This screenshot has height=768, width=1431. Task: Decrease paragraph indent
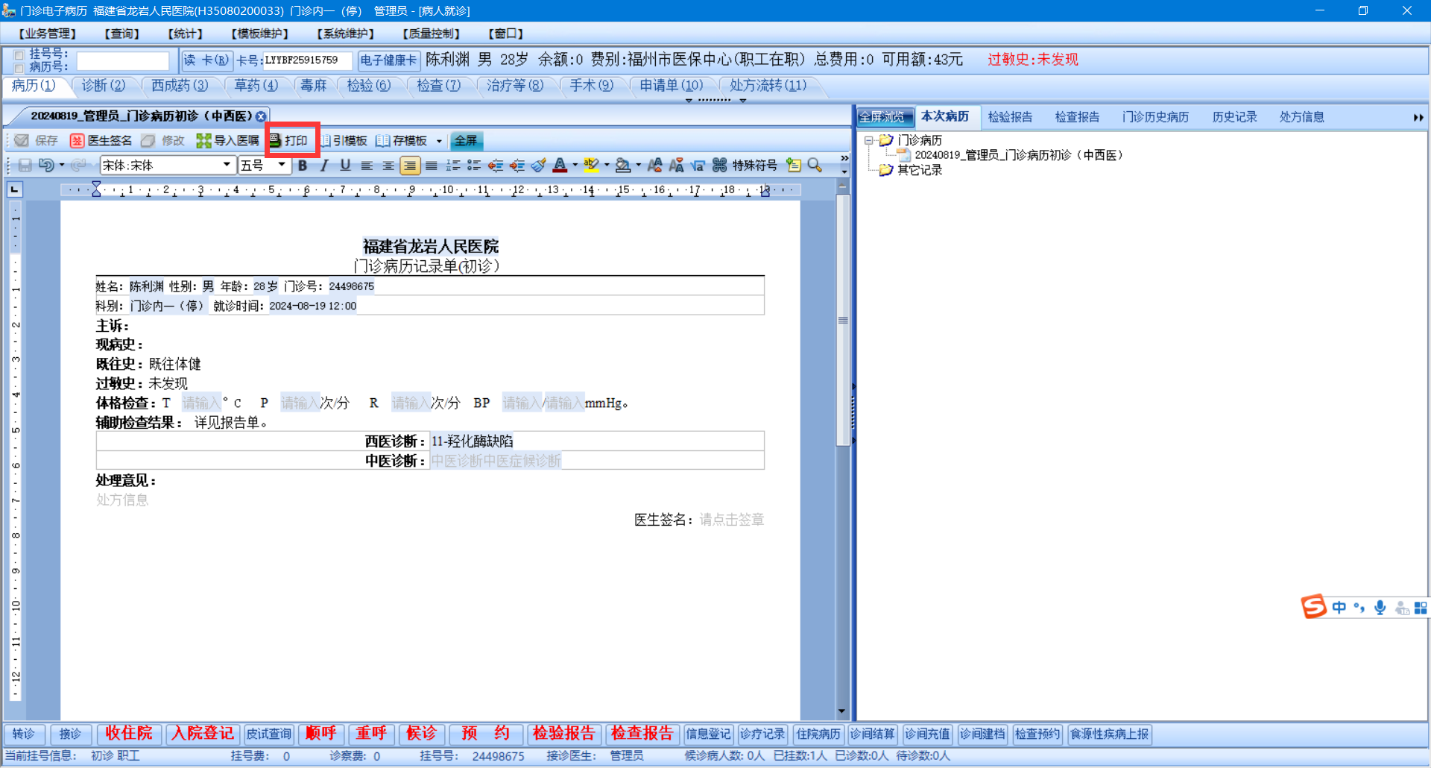click(496, 166)
